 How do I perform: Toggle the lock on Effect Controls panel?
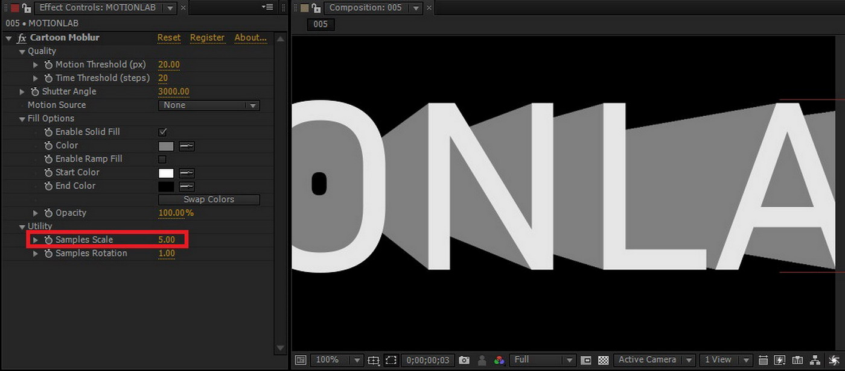coord(27,8)
